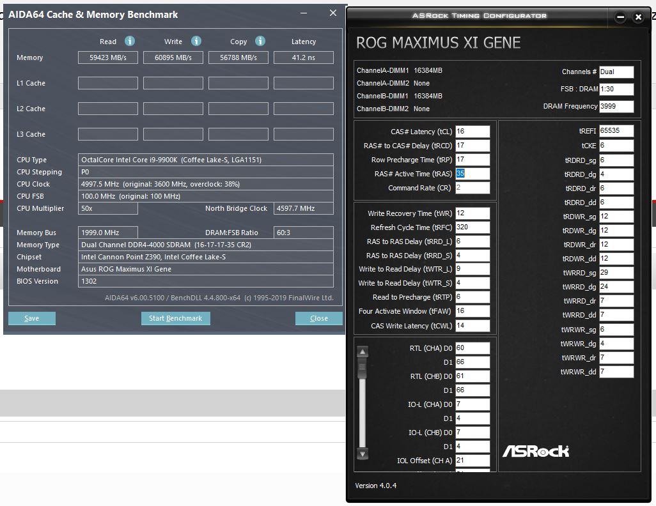Click the Refresh Cycle Time (tRFC) field

pos(472,227)
